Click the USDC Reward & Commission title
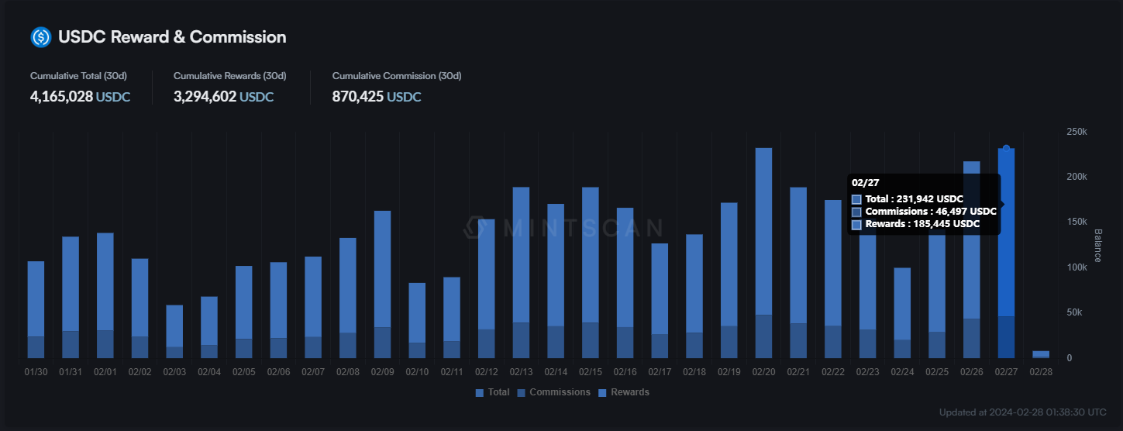 172,36
